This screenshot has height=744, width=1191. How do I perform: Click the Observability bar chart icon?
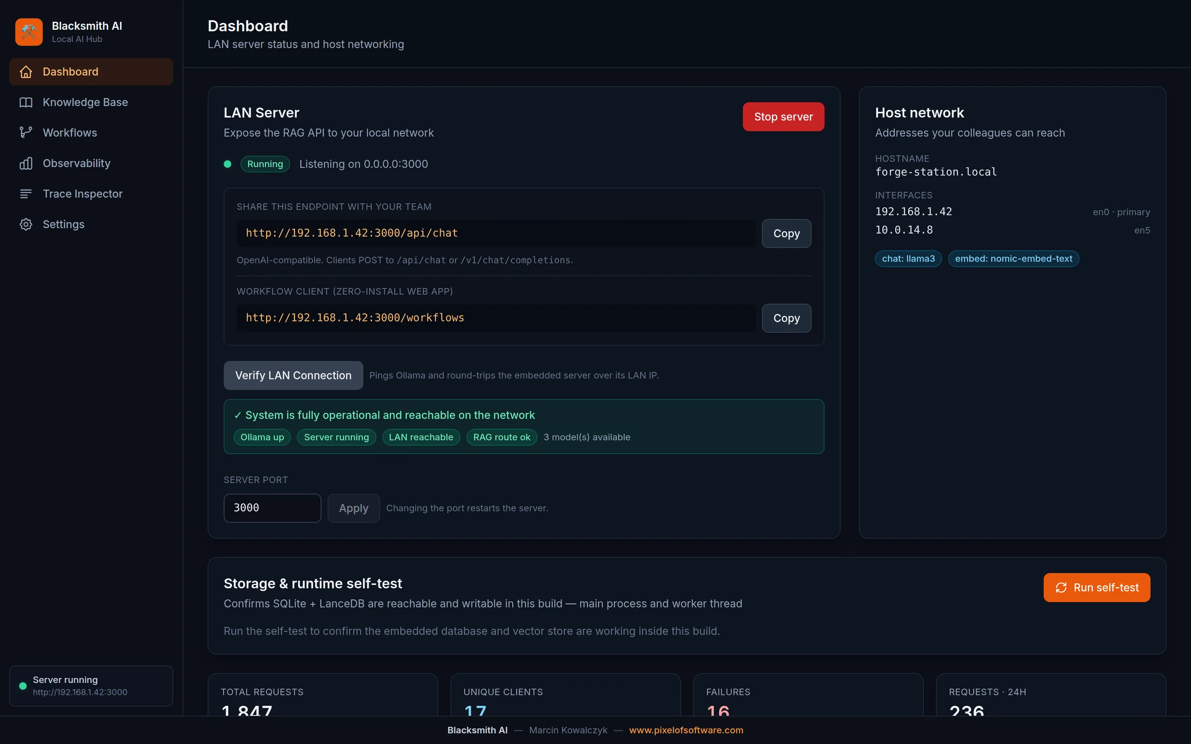click(x=26, y=163)
